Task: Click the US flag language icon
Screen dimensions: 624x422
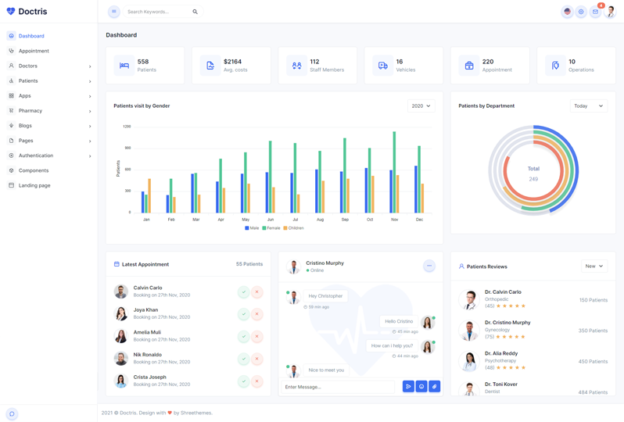Action: coord(567,12)
